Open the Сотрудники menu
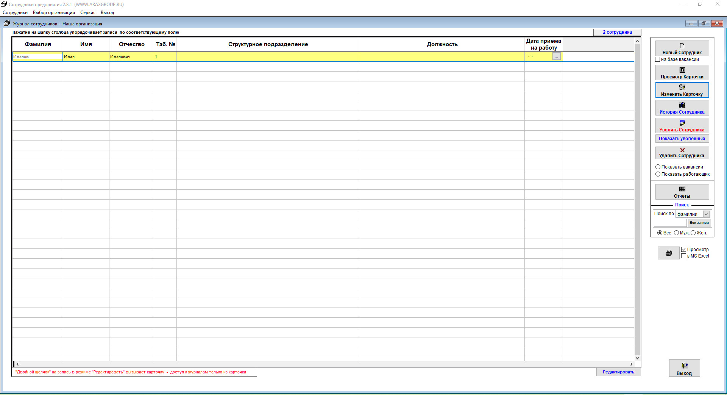Screen dimensions: 727x395 coord(15,12)
